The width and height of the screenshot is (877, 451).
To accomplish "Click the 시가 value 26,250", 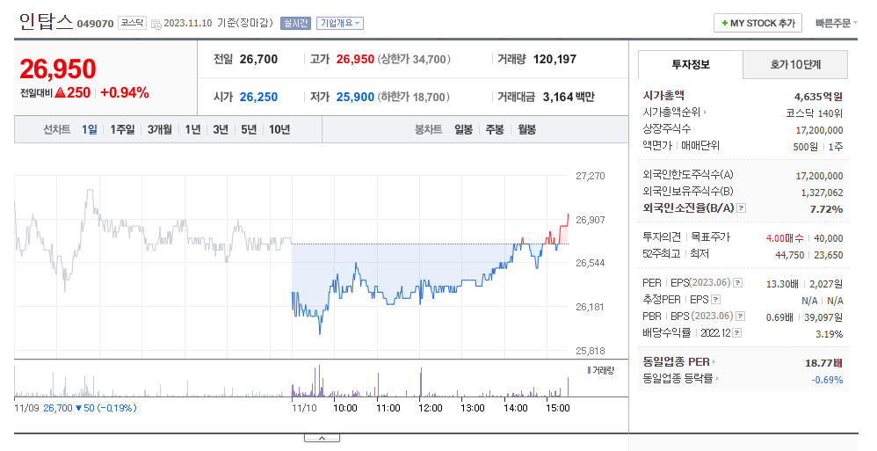I will [258, 98].
